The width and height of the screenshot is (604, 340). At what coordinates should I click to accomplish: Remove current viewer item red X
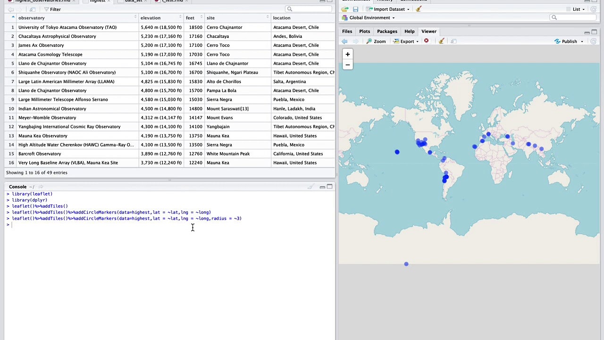[x=426, y=41]
